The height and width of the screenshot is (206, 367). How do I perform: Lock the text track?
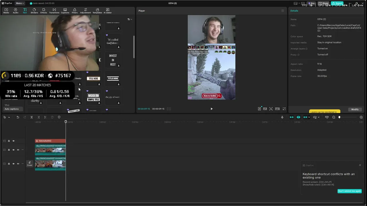coord(9,141)
